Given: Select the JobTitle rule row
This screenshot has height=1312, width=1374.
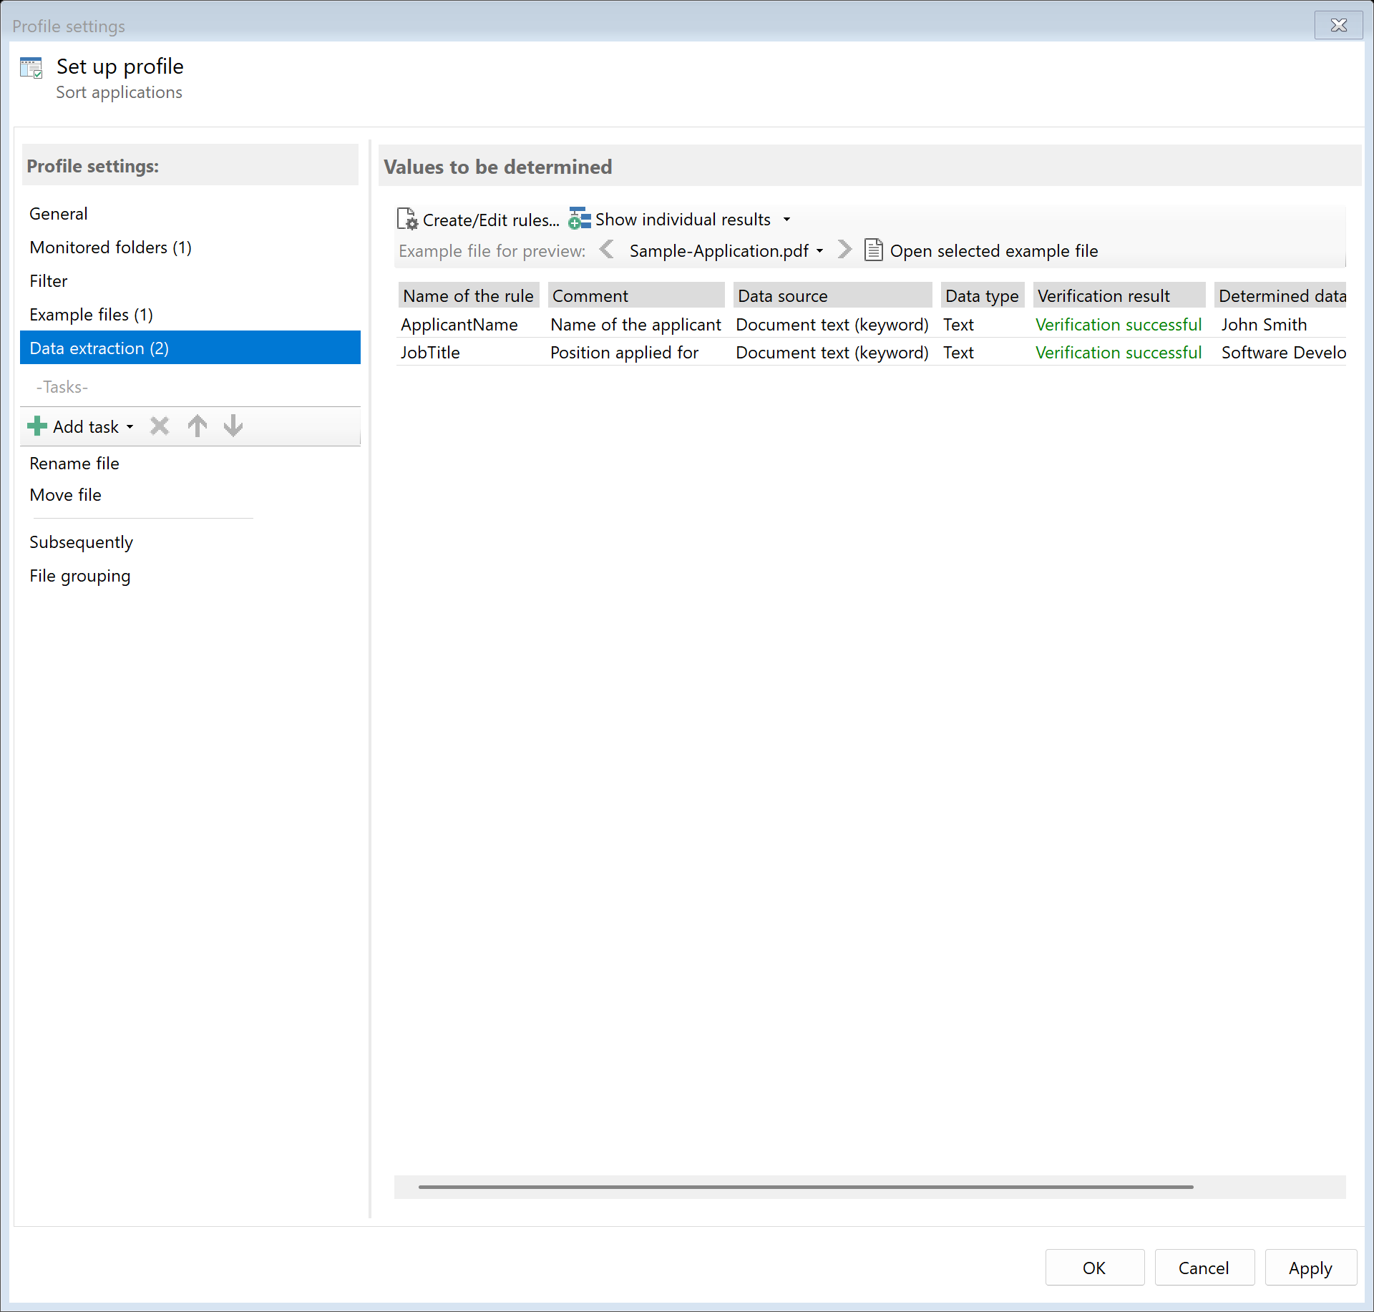Looking at the screenshot, I should click(430, 352).
